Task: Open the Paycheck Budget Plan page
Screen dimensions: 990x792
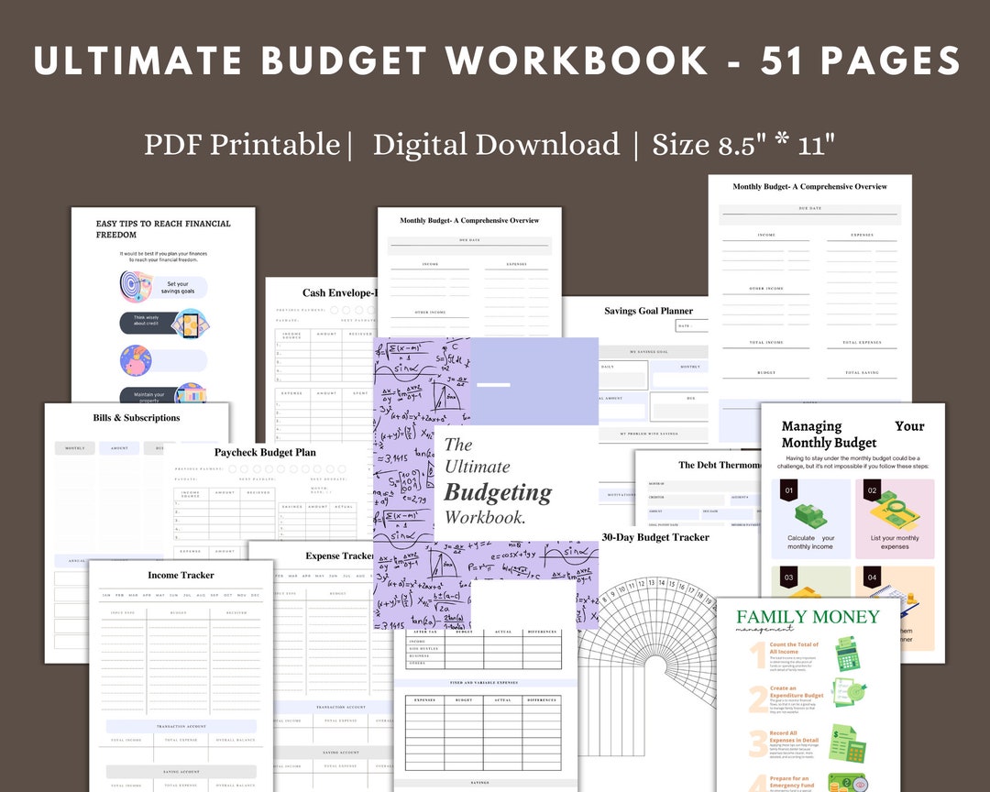Action: point(269,492)
